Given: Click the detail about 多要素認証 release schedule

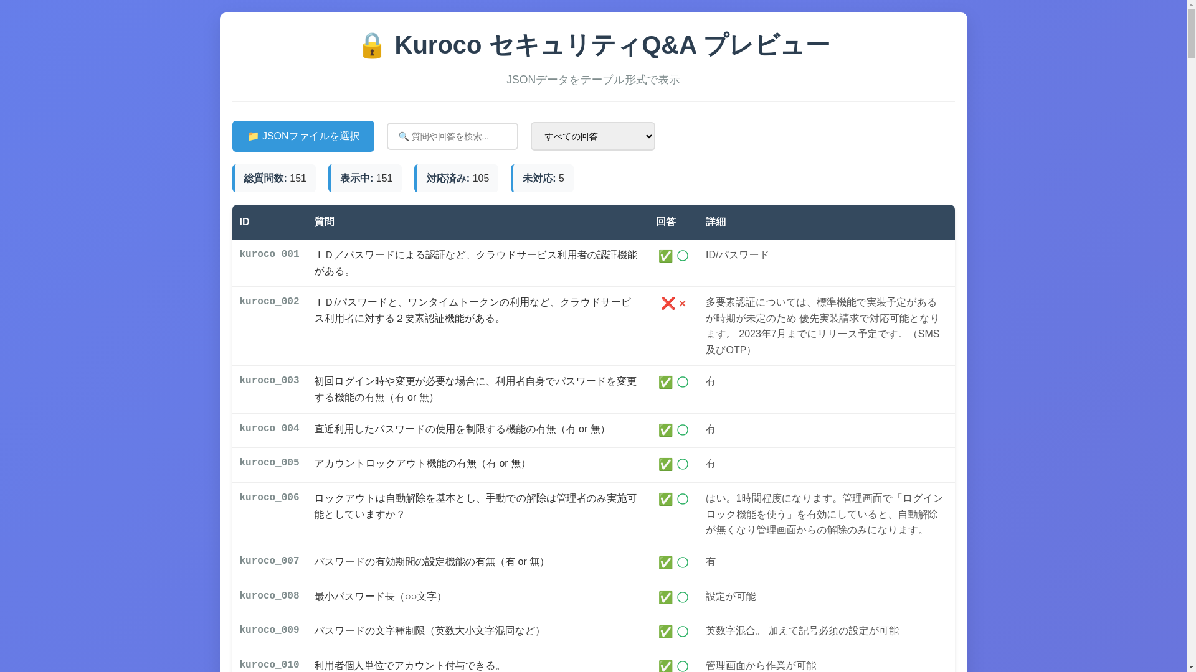Looking at the screenshot, I should click(823, 327).
